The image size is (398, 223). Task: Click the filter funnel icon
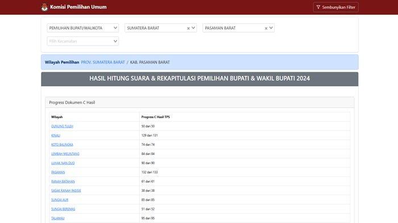tap(318, 7)
